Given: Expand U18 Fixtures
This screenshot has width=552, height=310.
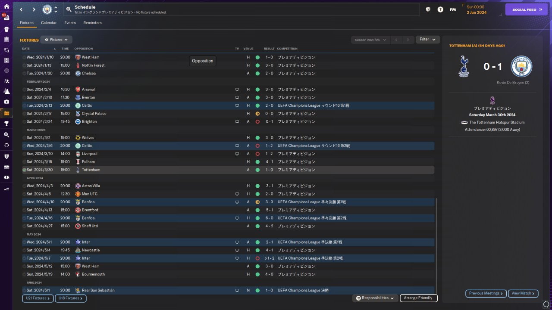Looking at the screenshot, I should pyautogui.click(x=71, y=298).
